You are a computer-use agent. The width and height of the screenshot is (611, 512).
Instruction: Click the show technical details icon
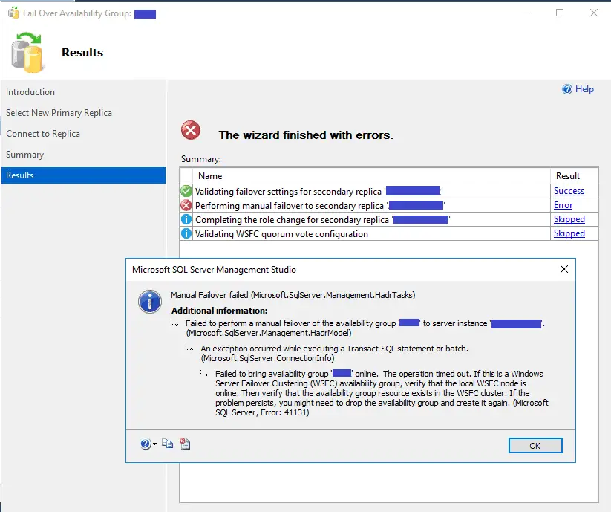pyautogui.click(x=185, y=444)
